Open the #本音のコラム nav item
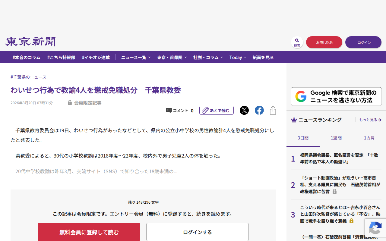Viewport: 386px width, 241px height. pyautogui.click(x=27, y=57)
